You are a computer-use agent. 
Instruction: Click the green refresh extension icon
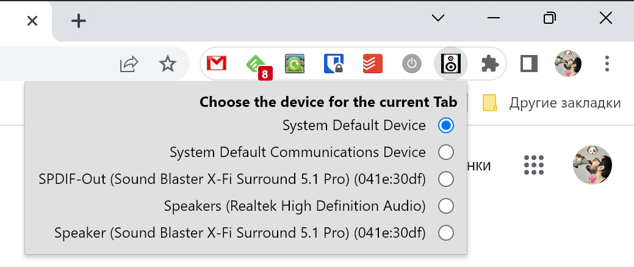pyautogui.click(x=295, y=64)
